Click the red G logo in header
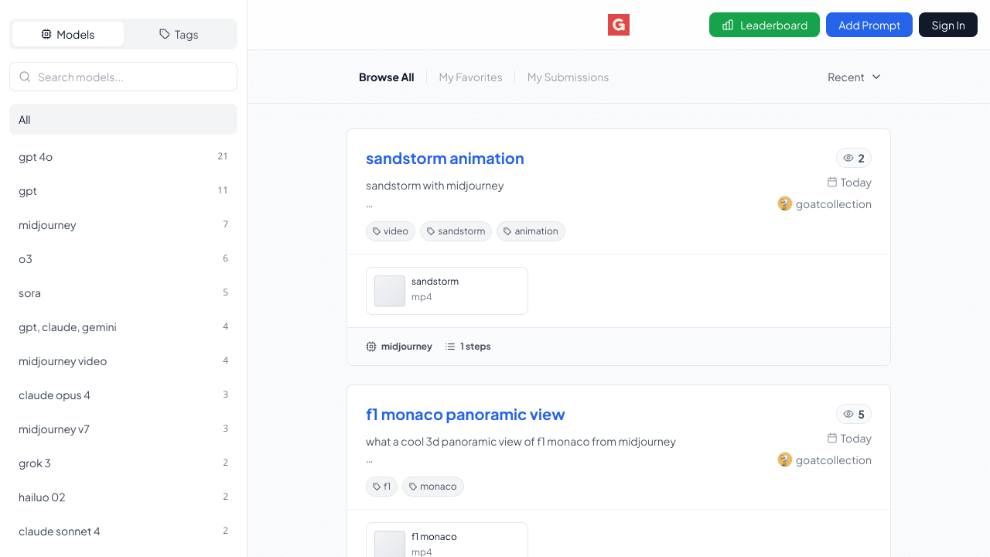The height and width of the screenshot is (557, 990). click(619, 25)
